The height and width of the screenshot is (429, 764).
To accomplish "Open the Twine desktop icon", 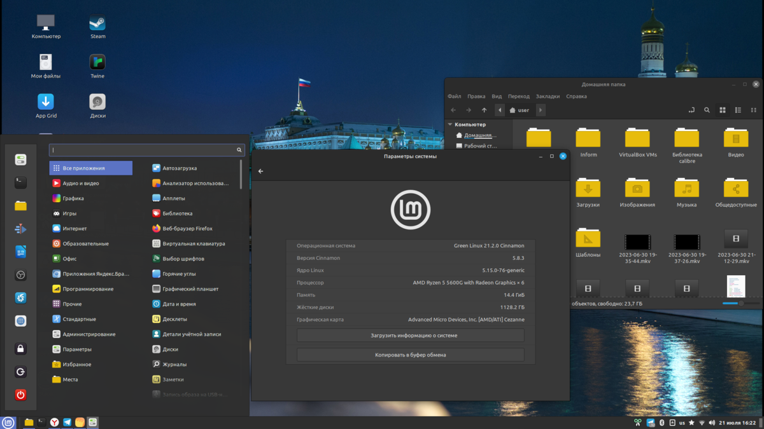I will coord(97,66).
